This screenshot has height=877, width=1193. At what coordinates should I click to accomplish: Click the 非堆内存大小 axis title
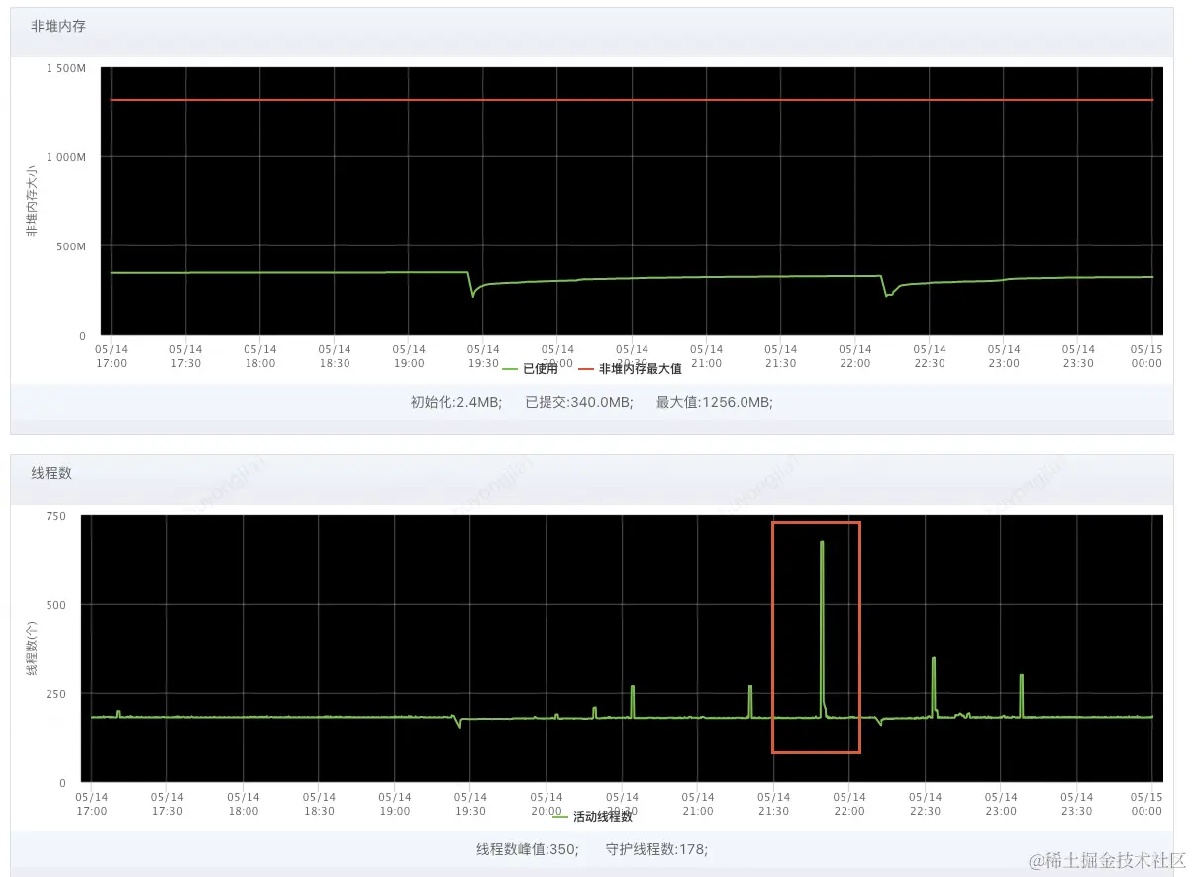[32, 202]
